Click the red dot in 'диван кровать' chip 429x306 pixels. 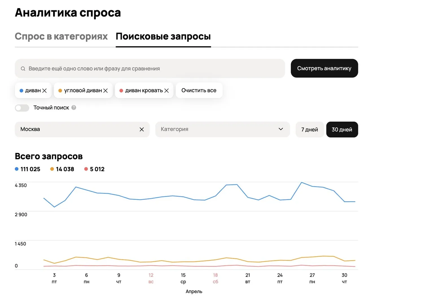(121, 91)
